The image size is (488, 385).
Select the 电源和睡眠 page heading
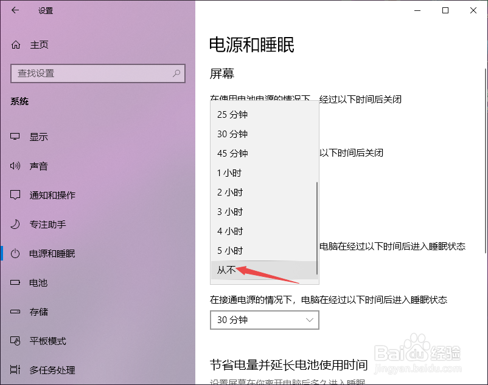251,45
